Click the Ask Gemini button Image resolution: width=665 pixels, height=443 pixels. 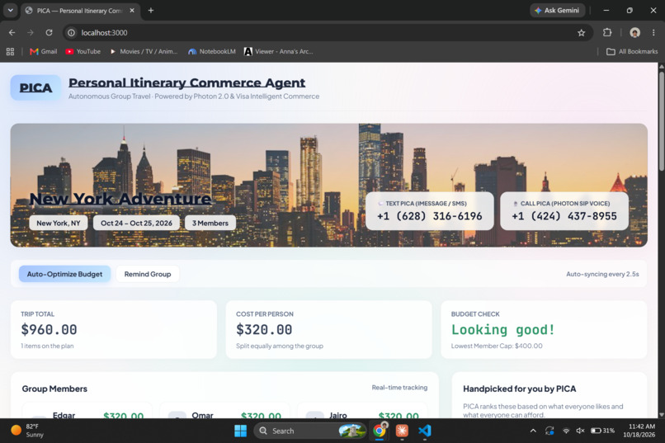tap(557, 10)
